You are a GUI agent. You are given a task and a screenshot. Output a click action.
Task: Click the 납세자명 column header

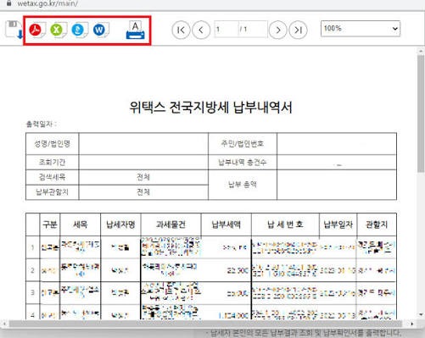(120, 224)
